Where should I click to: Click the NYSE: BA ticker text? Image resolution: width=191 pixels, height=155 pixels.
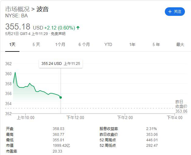point(16,16)
